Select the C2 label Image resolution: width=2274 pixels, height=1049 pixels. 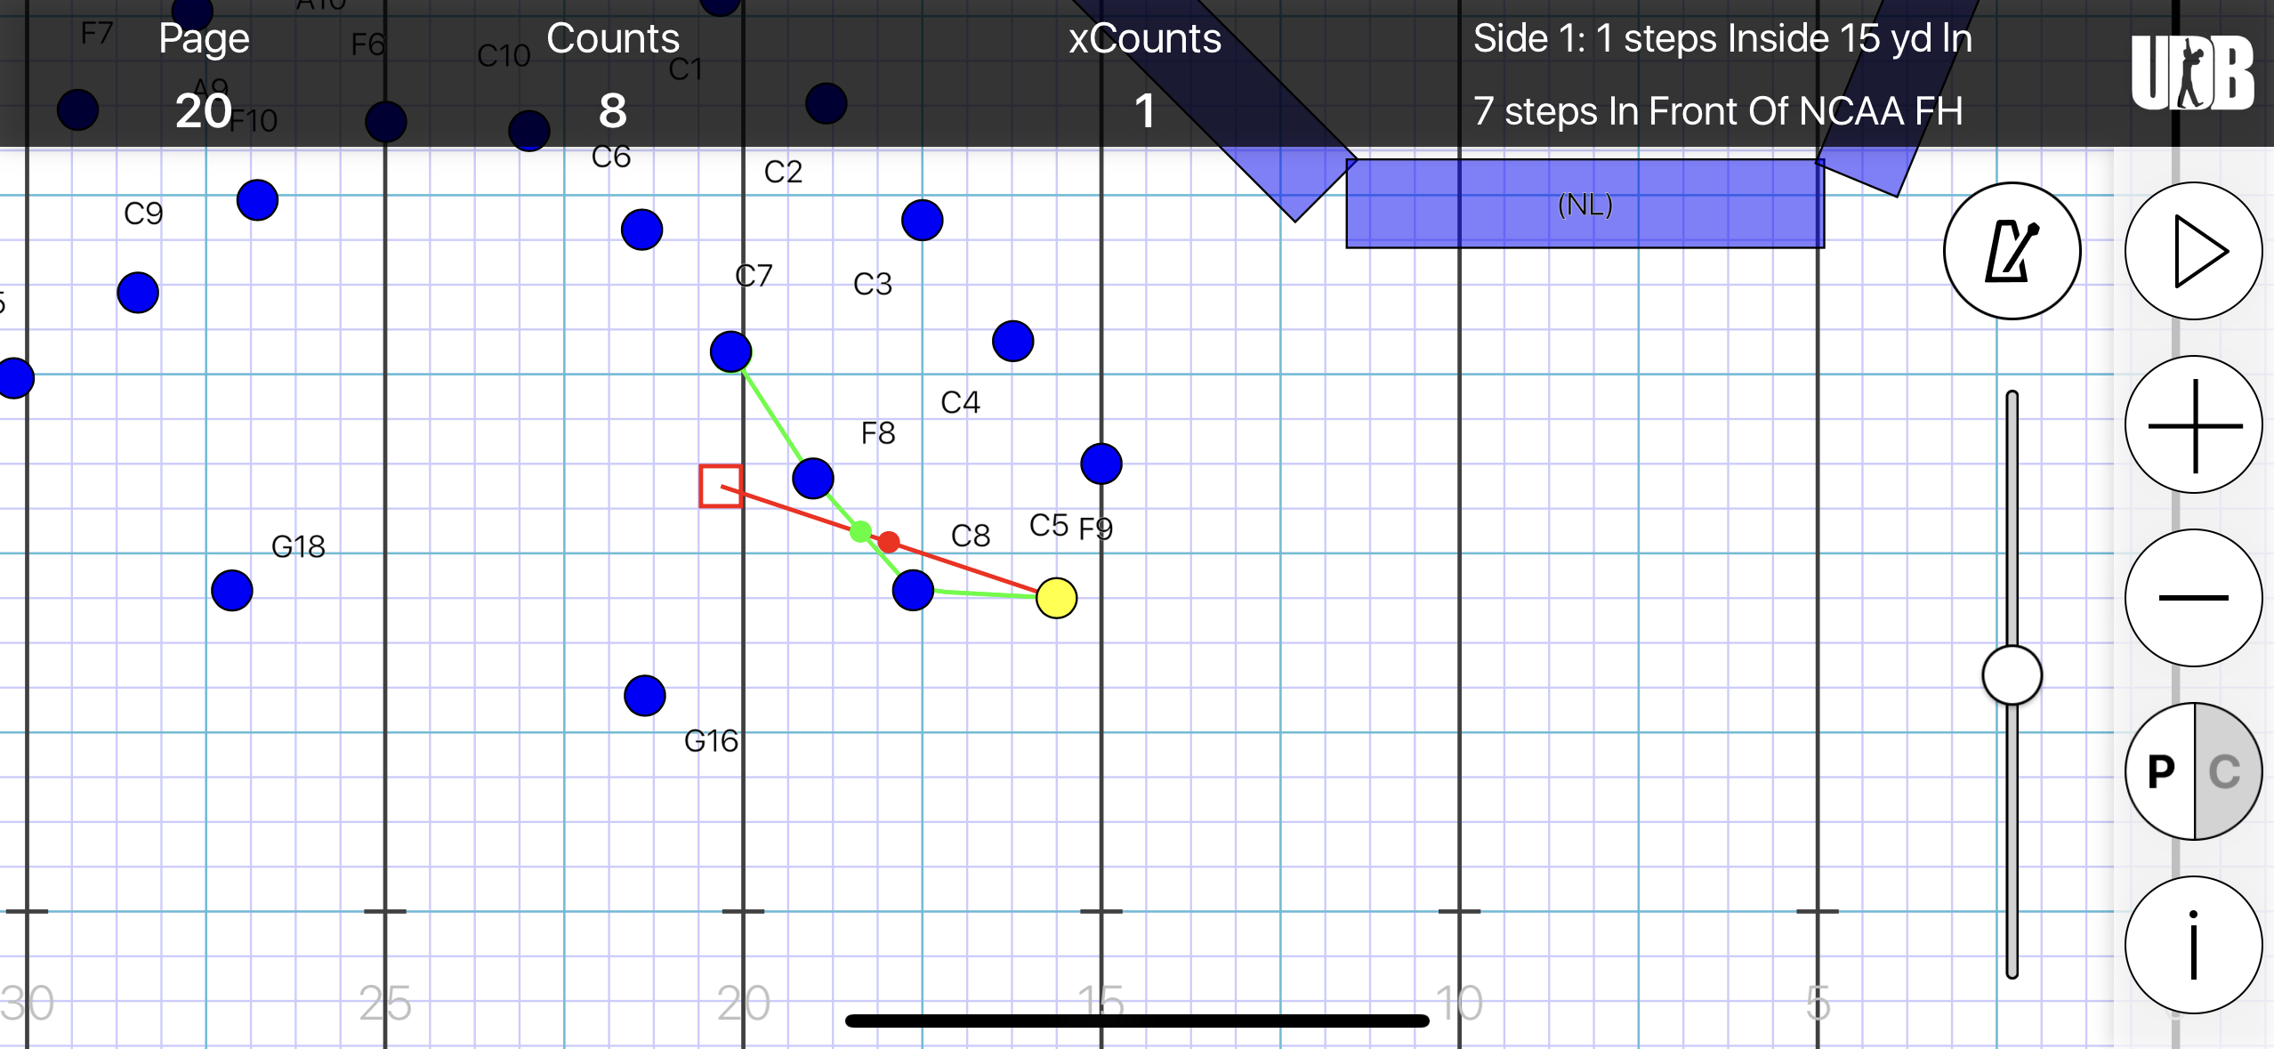(x=784, y=172)
